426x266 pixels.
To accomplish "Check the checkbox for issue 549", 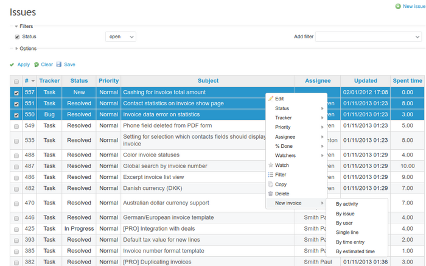I will [x=16, y=126].
